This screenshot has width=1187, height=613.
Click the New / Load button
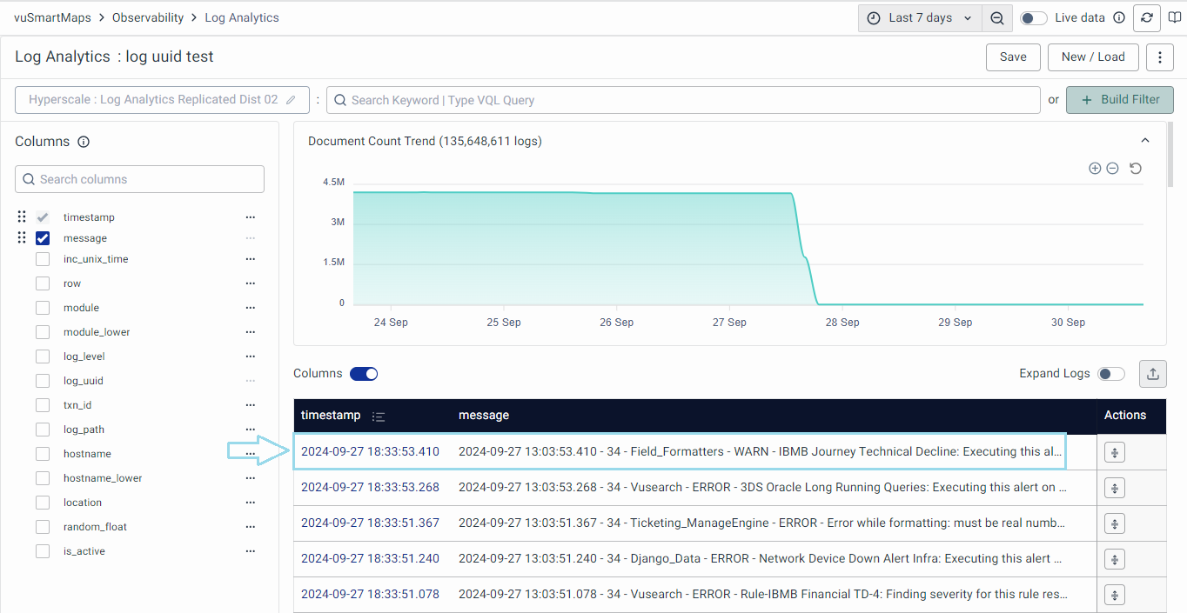click(1093, 57)
